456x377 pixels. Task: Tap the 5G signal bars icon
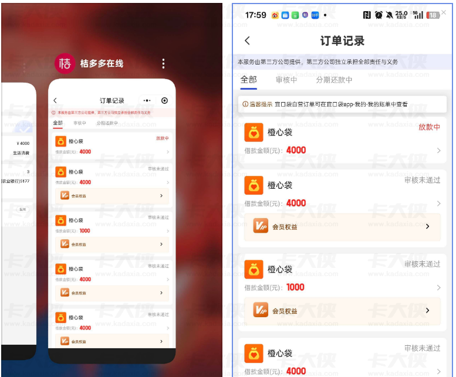click(418, 15)
